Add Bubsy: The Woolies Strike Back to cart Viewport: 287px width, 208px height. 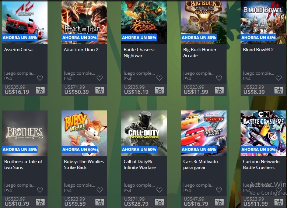(100, 202)
